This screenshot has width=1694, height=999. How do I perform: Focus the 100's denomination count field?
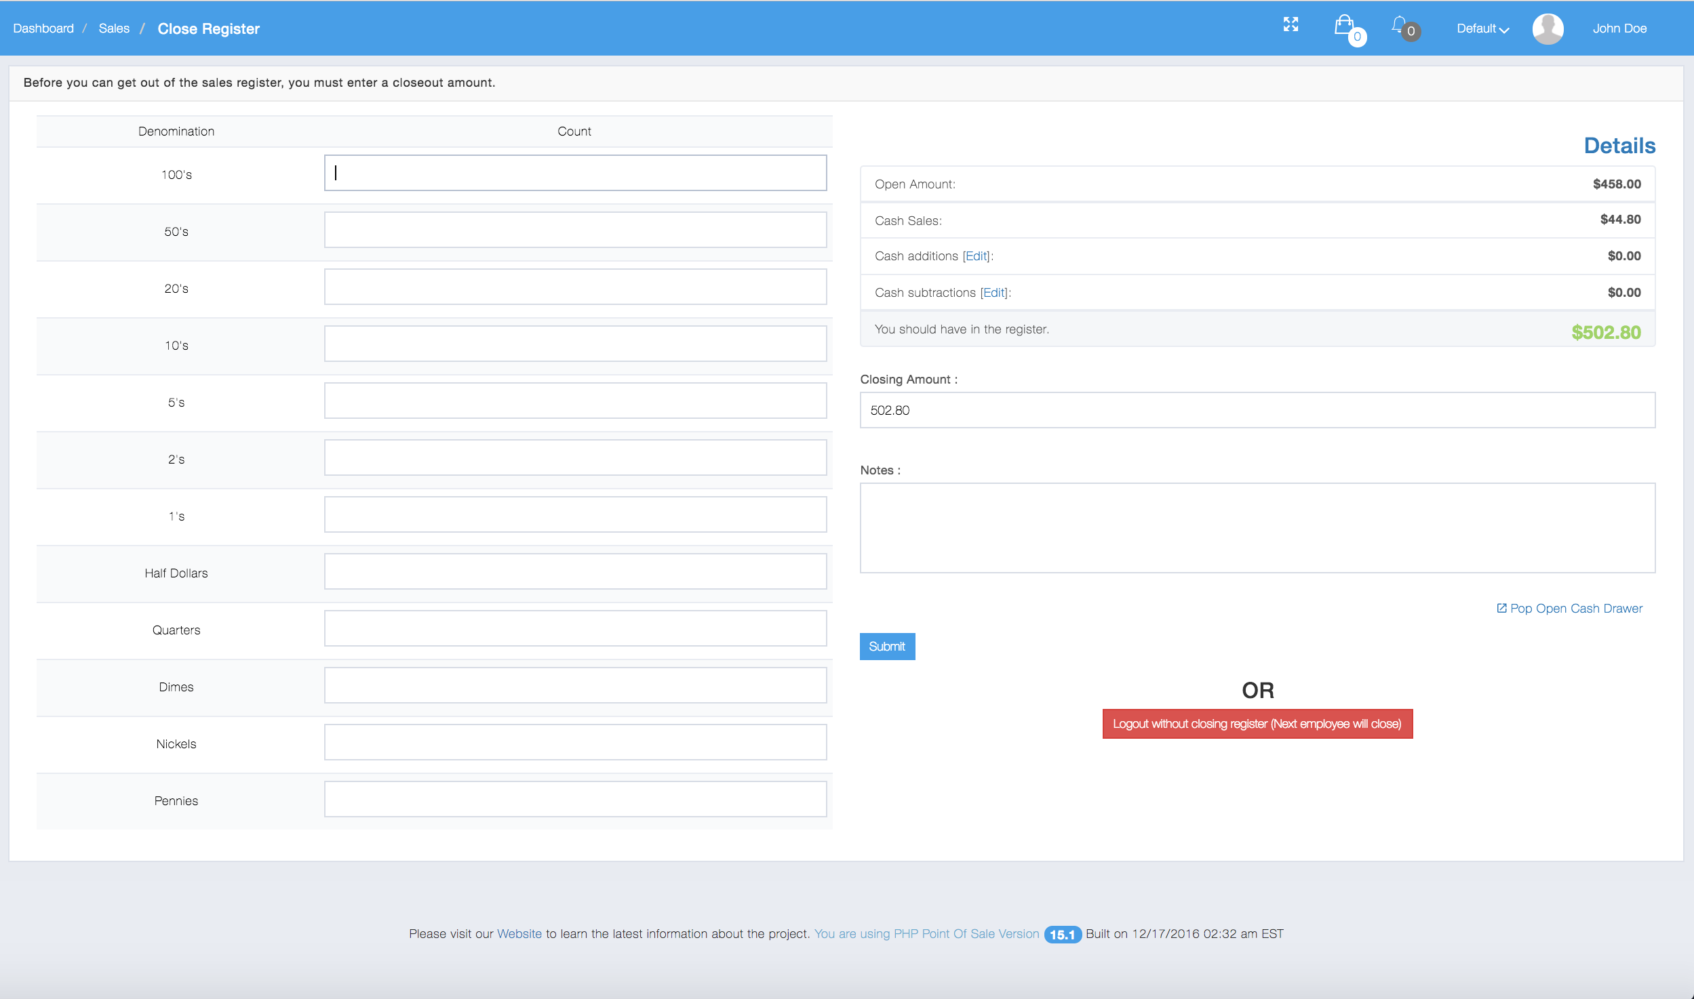(575, 173)
